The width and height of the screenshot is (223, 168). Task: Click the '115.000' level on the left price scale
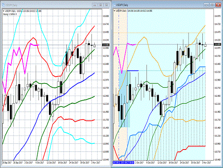click(106, 16)
